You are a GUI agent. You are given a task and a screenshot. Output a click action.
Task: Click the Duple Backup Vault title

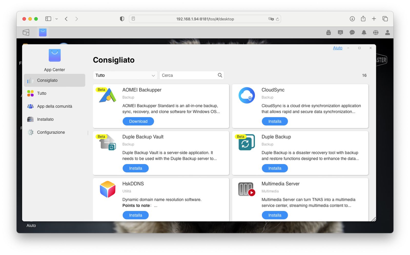point(143,137)
